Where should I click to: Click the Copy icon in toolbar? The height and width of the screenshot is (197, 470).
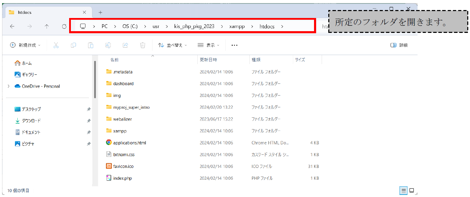coord(73,45)
